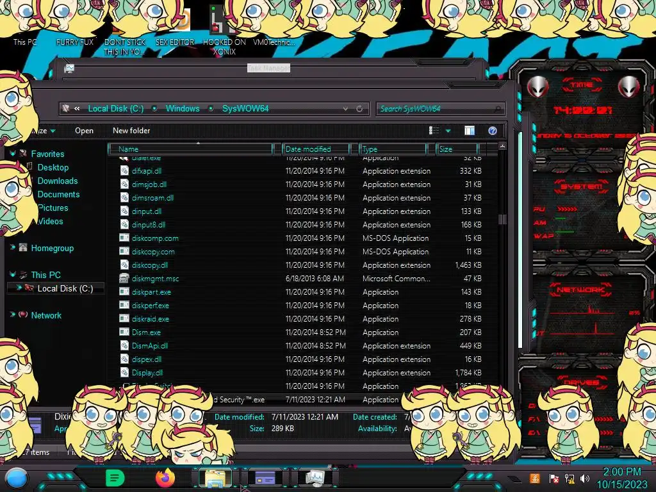The image size is (656, 492).
Task: Collapse the Favorites tree group
Action: 13,154
